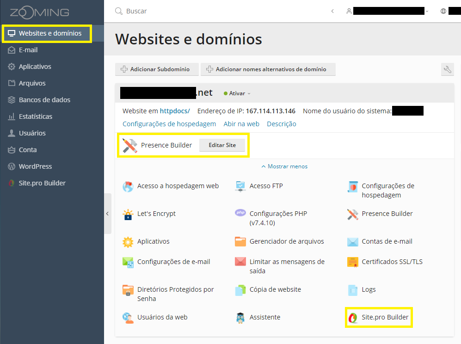The width and height of the screenshot is (461, 344).
Task: Open Contas de e-mail envelope icon
Action: tap(353, 242)
